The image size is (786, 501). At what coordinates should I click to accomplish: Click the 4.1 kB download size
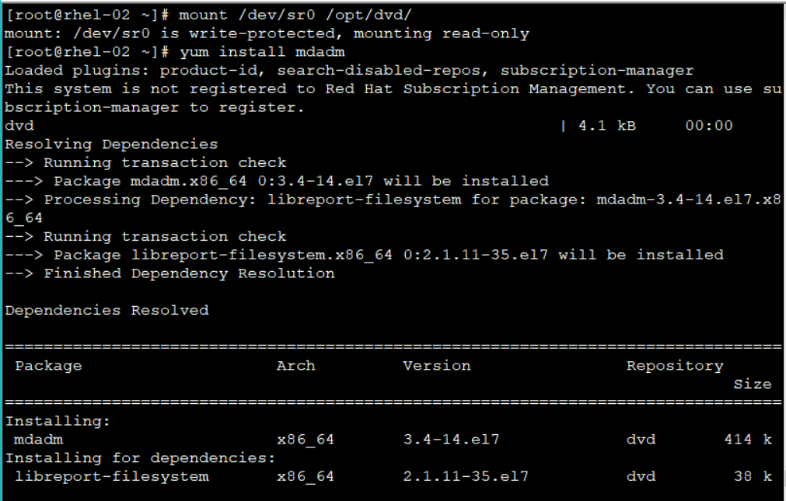pyautogui.click(x=606, y=126)
